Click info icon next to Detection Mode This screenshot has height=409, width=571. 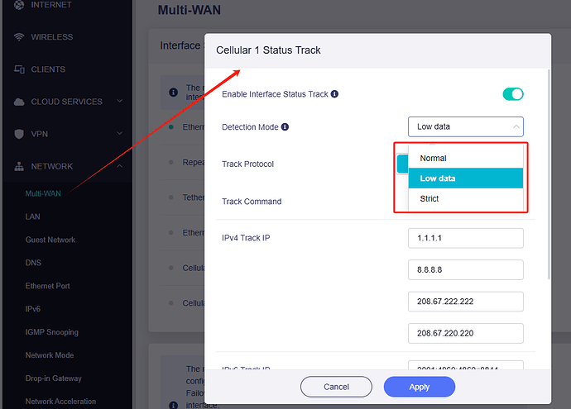coord(285,127)
